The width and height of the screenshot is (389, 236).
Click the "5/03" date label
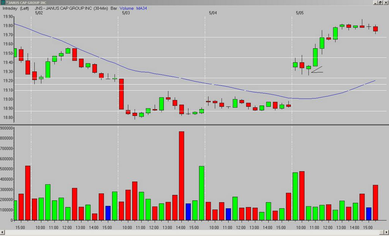click(x=126, y=13)
